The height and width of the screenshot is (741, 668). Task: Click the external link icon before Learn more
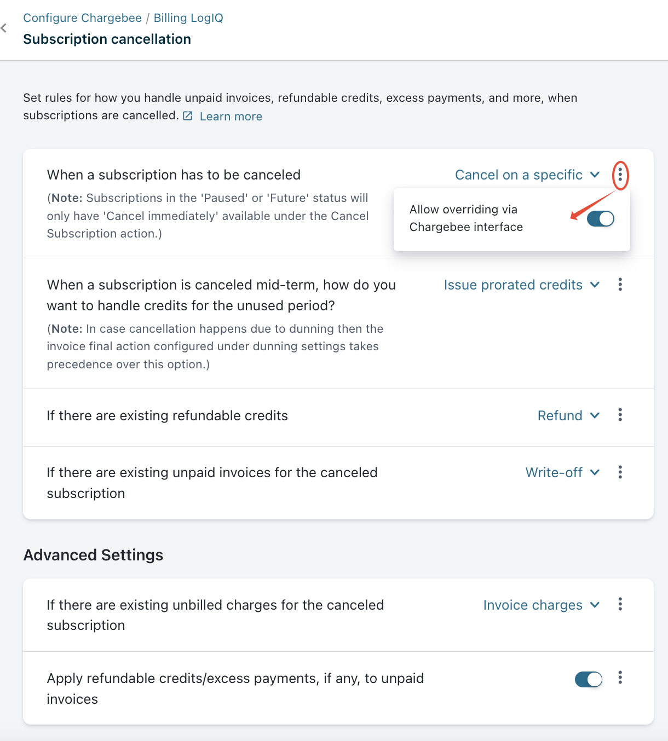coord(188,116)
